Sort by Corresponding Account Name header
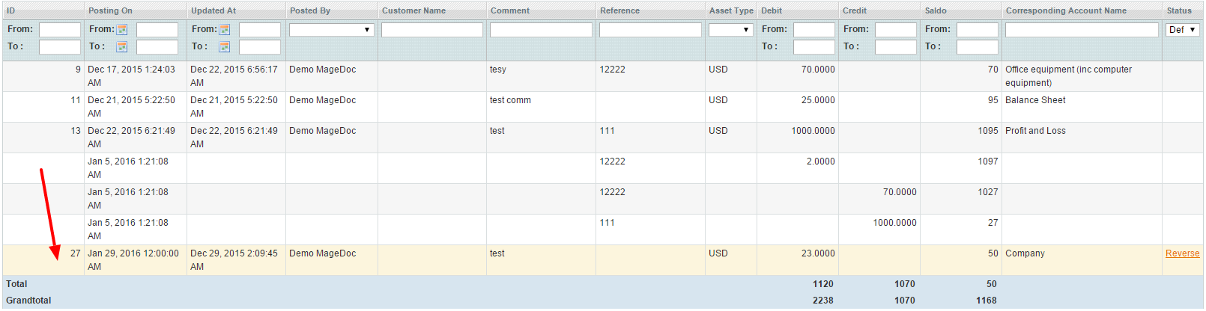Screen dimensions: 1206x311 tap(1065, 10)
